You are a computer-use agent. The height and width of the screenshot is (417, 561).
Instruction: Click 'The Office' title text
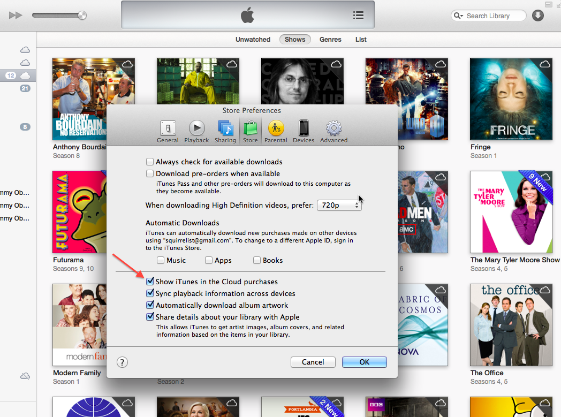487,373
